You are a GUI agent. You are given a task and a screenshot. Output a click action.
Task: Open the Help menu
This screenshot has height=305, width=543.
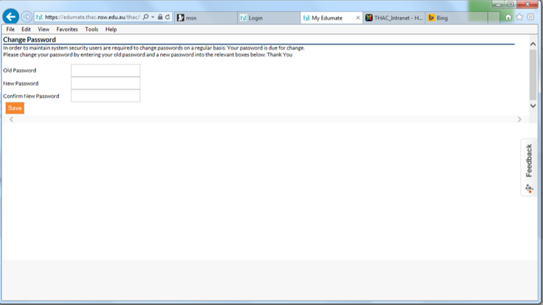pyautogui.click(x=111, y=29)
